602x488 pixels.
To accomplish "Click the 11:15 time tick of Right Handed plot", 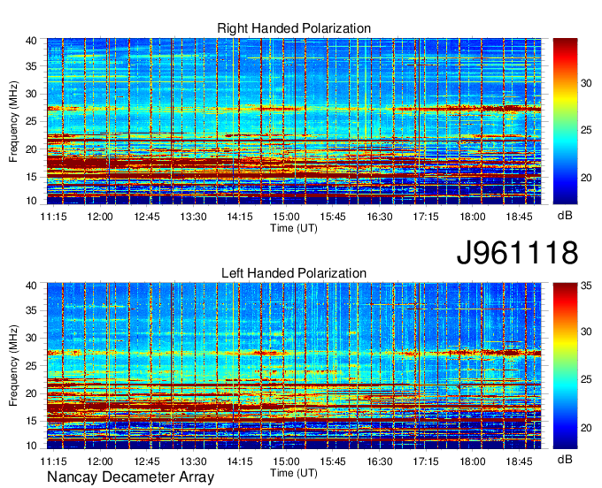I will pyautogui.click(x=53, y=217).
